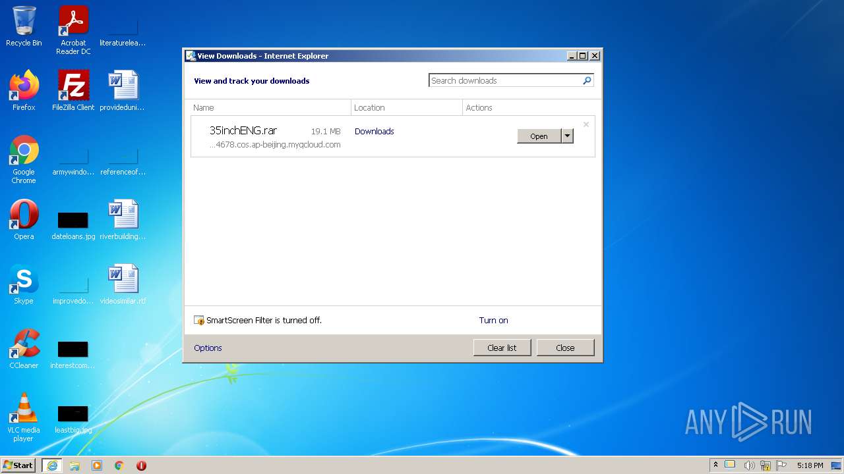The height and width of the screenshot is (474, 844).
Task: Remove 35inchENG.rar entry with X icon
Action: click(x=586, y=124)
